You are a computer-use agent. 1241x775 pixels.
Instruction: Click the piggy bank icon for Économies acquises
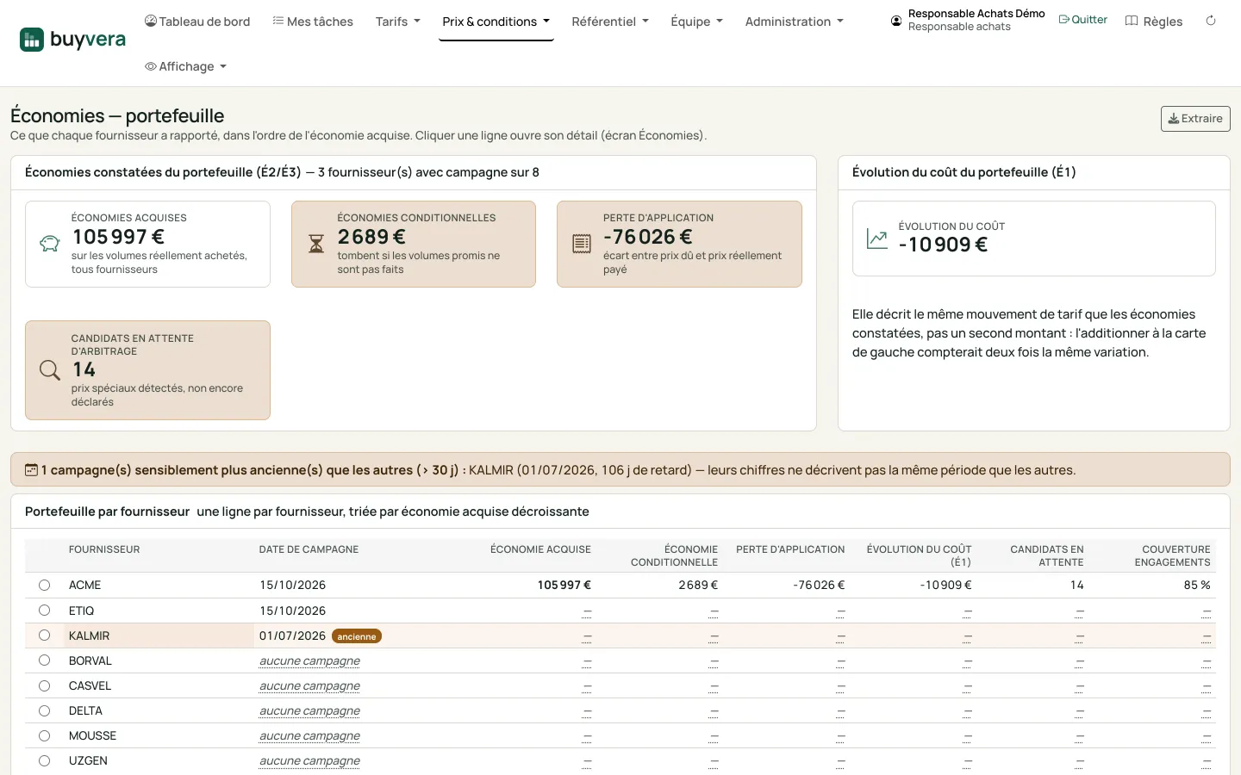point(50,244)
